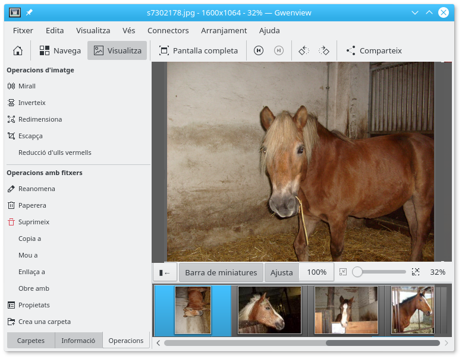This screenshot has width=462, height=359.
Task: Toggle the Ajusta zoom fit button
Action: point(282,272)
